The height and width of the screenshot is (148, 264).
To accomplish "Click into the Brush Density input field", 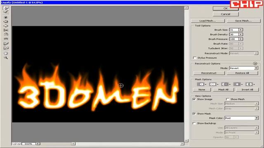I will click(234, 35).
